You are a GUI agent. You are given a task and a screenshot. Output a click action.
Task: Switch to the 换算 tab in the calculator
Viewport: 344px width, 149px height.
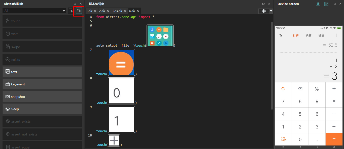click(x=308, y=35)
